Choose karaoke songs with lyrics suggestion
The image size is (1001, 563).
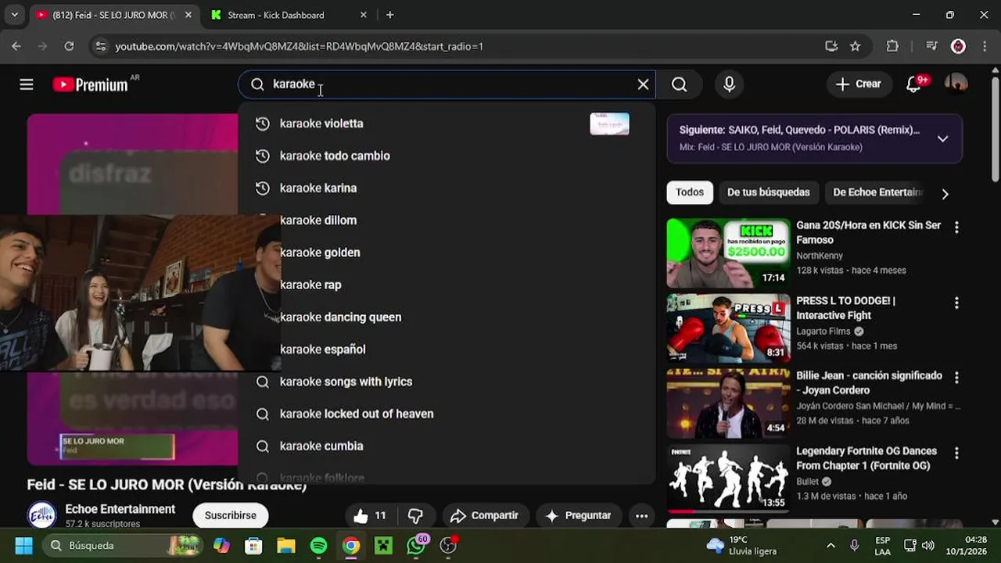tap(446, 382)
